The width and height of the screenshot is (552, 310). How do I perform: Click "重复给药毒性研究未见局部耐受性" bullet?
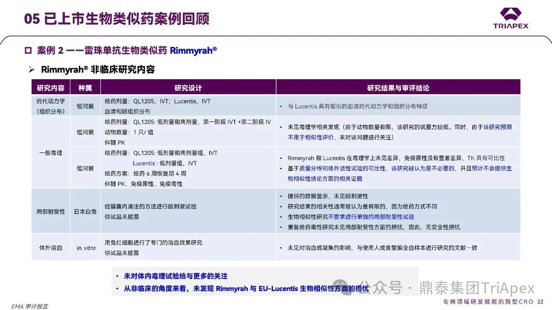click(373, 227)
